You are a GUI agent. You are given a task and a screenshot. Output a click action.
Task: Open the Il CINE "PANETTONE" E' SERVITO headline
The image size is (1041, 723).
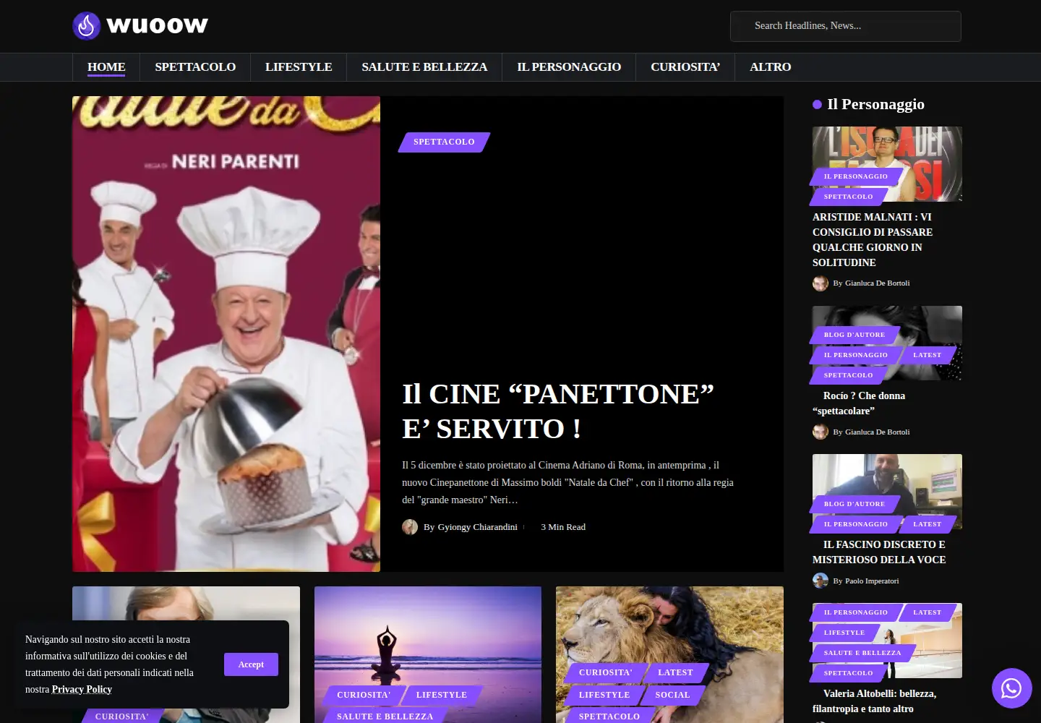pos(558,411)
